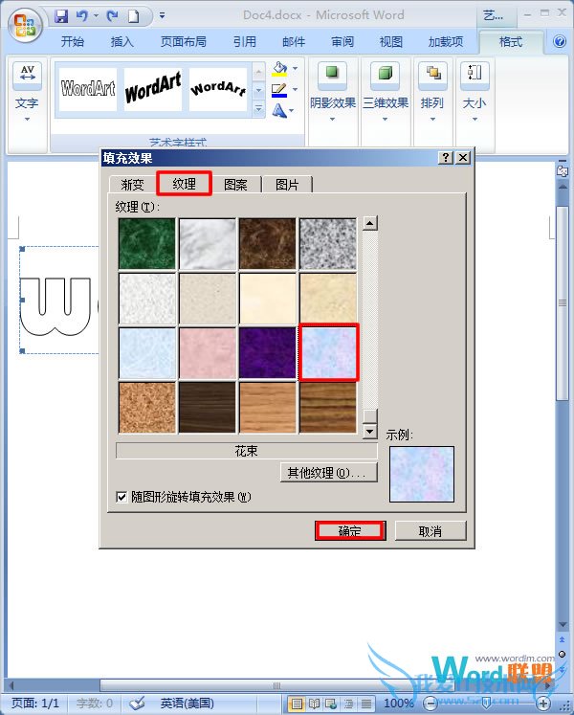Click the 确定 OK button
The width and height of the screenshot is (574, 715).
point(350,531)
